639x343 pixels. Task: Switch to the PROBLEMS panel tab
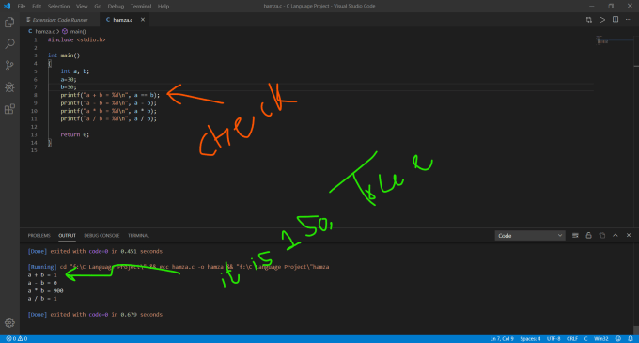39,236
